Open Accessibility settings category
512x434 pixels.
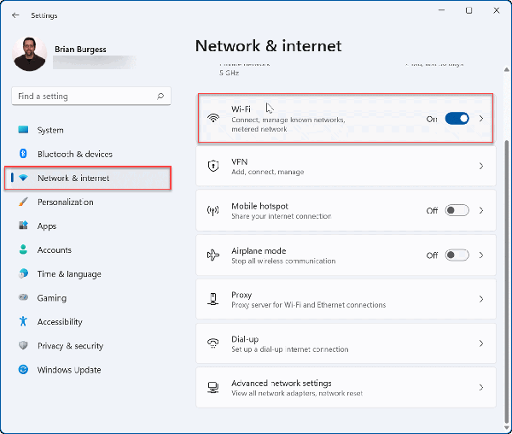point(90,321)
